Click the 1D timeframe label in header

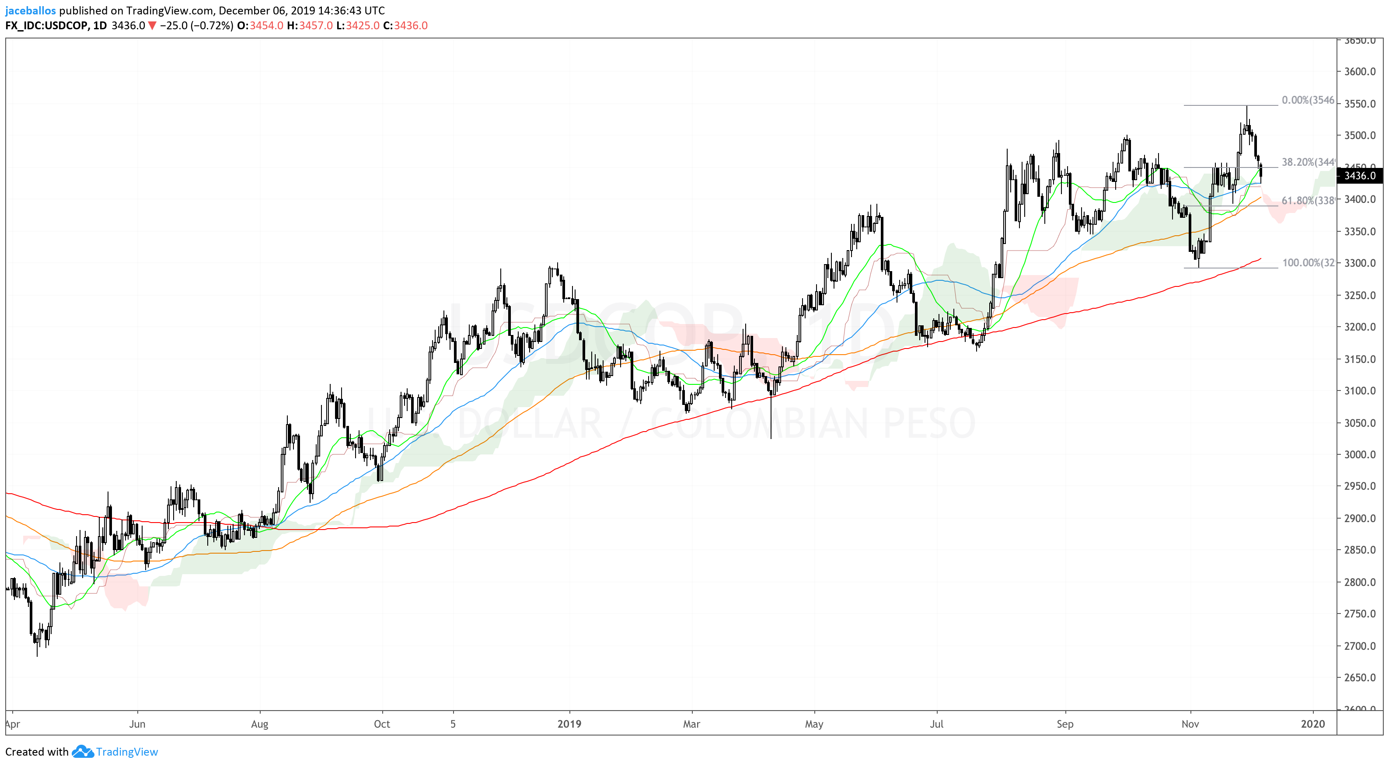[x=100, y=25]
